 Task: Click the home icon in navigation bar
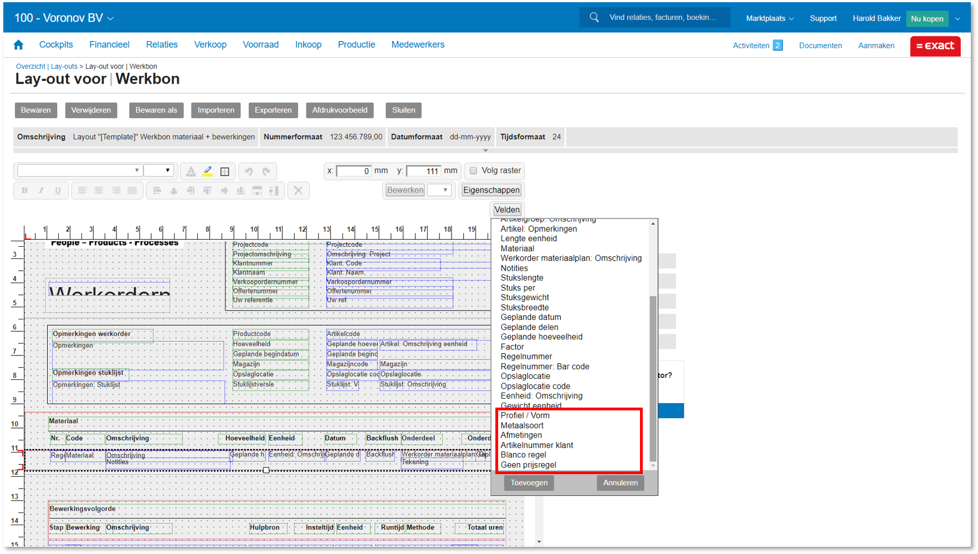18,45
